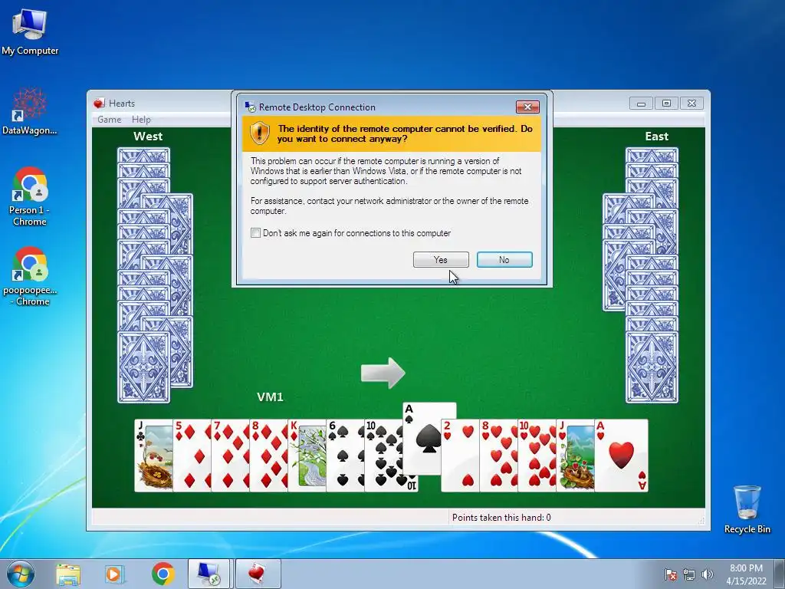Open the Recycle Bin icon
This screenshot has width=785, height=589.
pyautogui.click(x=747, y=509)
